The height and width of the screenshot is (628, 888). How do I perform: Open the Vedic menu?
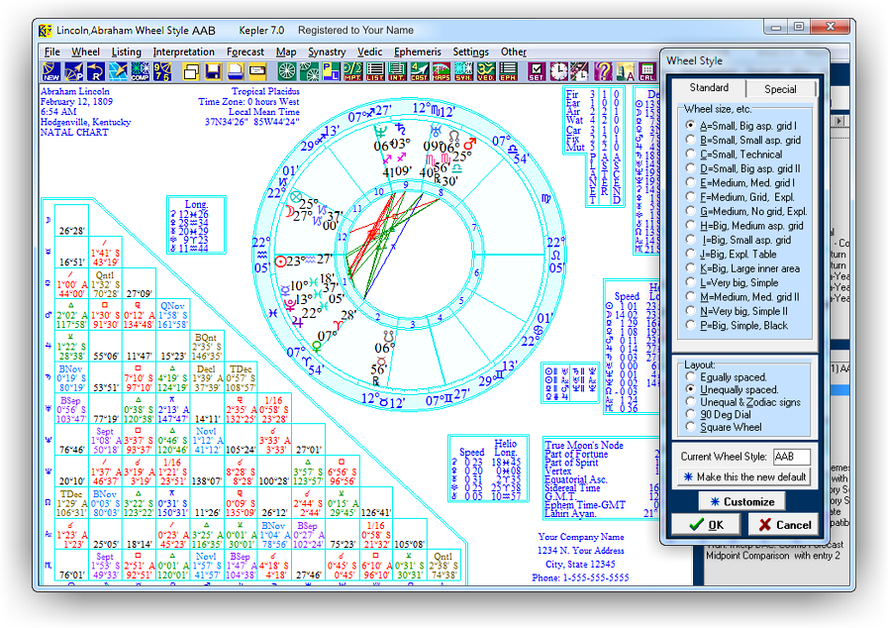[370, 52]
